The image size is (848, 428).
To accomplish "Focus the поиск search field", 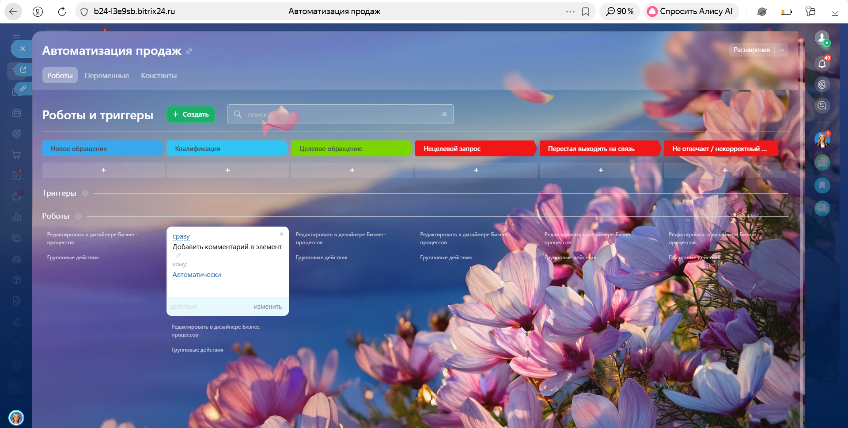I will coord(340,114).
